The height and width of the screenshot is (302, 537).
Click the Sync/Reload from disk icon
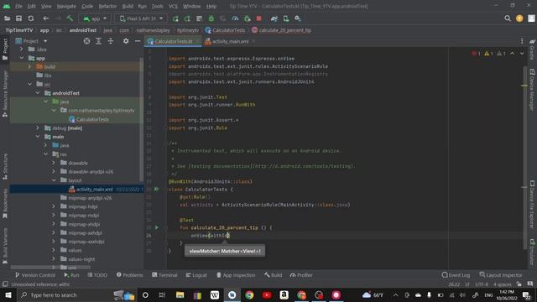pyautogui.click(x=31, y=18)
